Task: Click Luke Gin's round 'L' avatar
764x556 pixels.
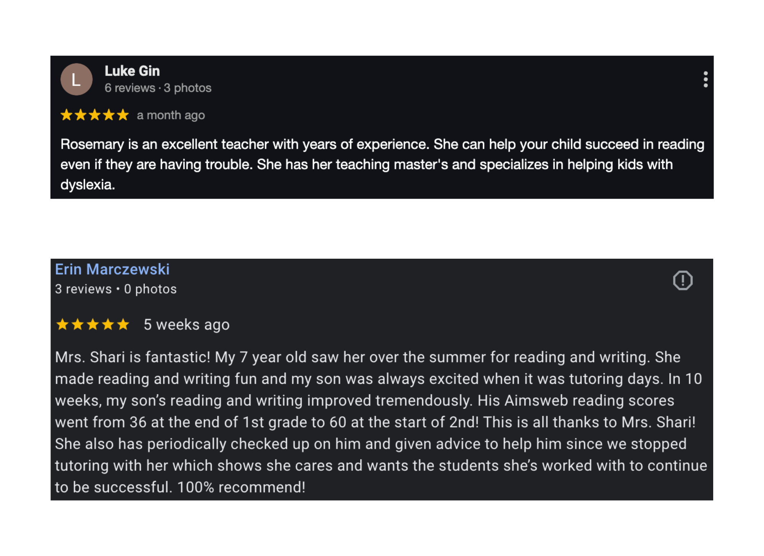Action: pyautogui.click(x=76, y=79)
